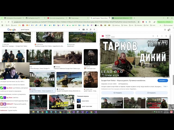
Task: Open the 'BobGroup' bookmarks folder
Action: (x=116, y=25)
